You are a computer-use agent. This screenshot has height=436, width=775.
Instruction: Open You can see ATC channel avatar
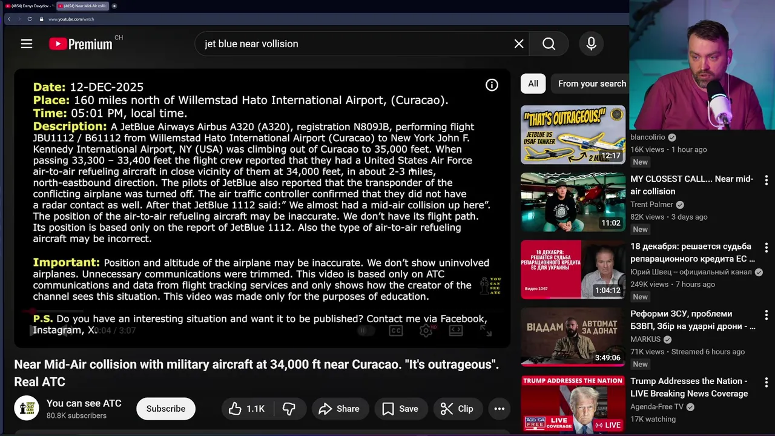27,409
